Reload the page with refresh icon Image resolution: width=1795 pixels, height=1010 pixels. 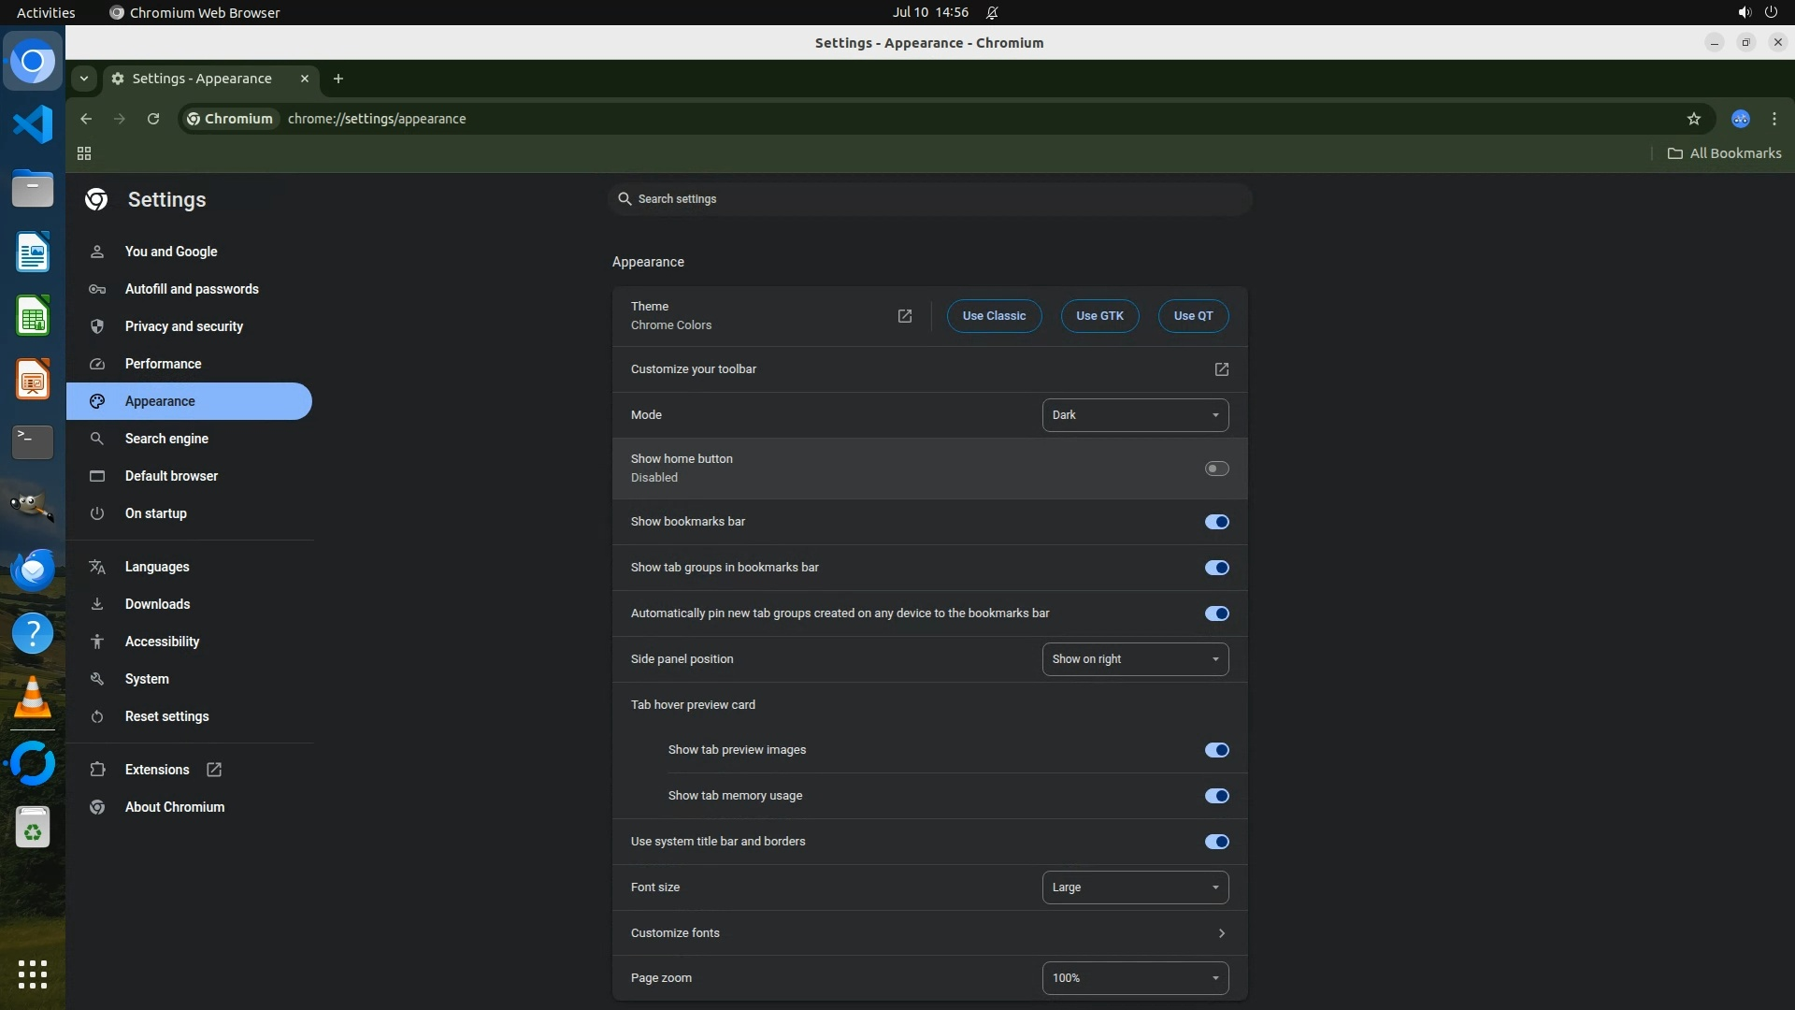[x=153, y=119]
